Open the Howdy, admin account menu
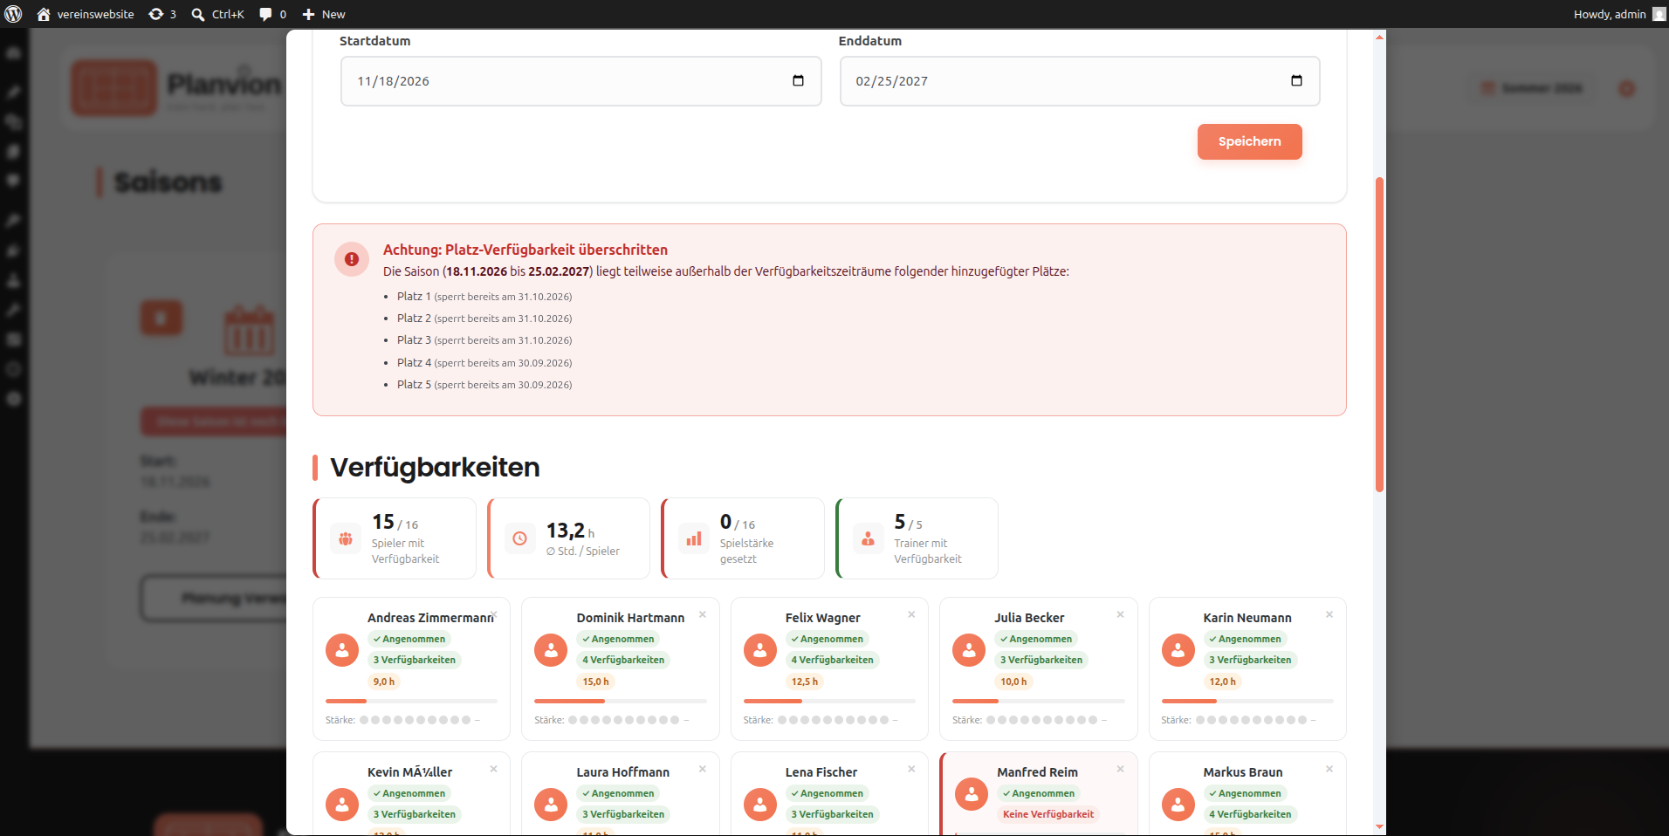Viewport: 1669px width, 836px height. point(1619,14)
